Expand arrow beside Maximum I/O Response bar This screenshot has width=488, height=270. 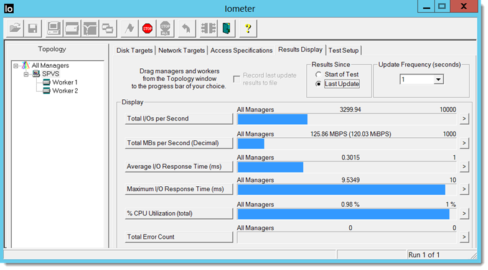point(464,189)
